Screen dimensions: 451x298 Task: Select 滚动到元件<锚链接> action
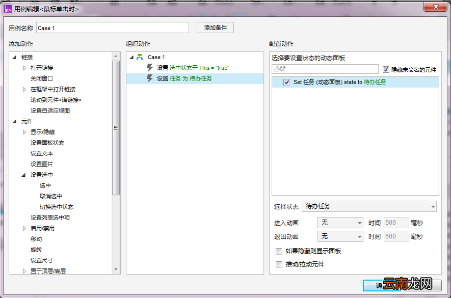56,100
